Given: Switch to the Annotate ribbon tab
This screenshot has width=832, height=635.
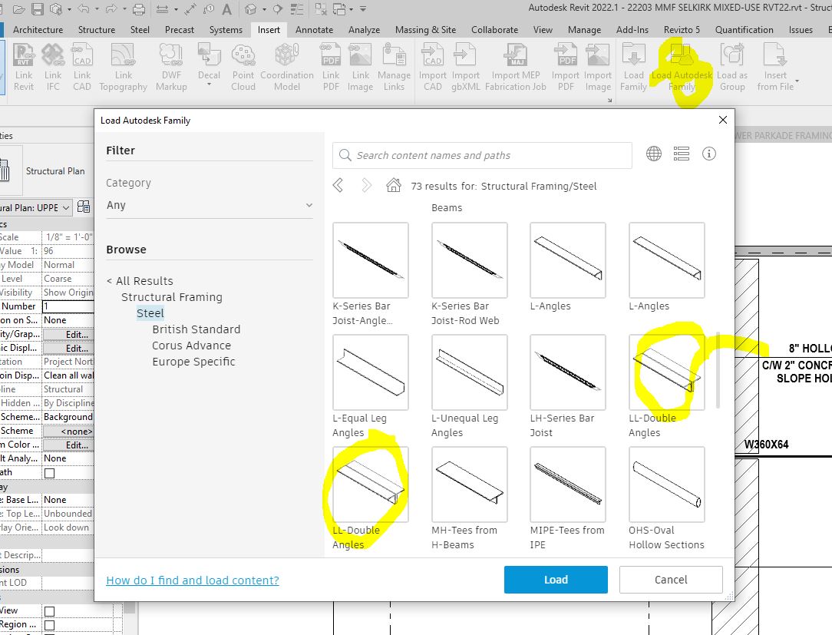Looking at the screenshot, I should point(314,30).
